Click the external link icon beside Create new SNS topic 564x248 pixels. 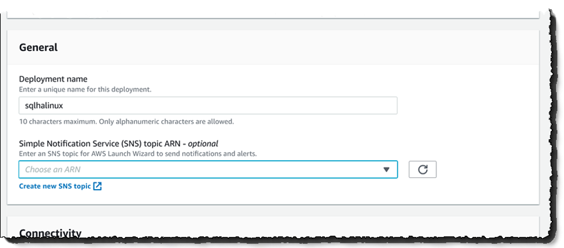click(x=98, y=186)
